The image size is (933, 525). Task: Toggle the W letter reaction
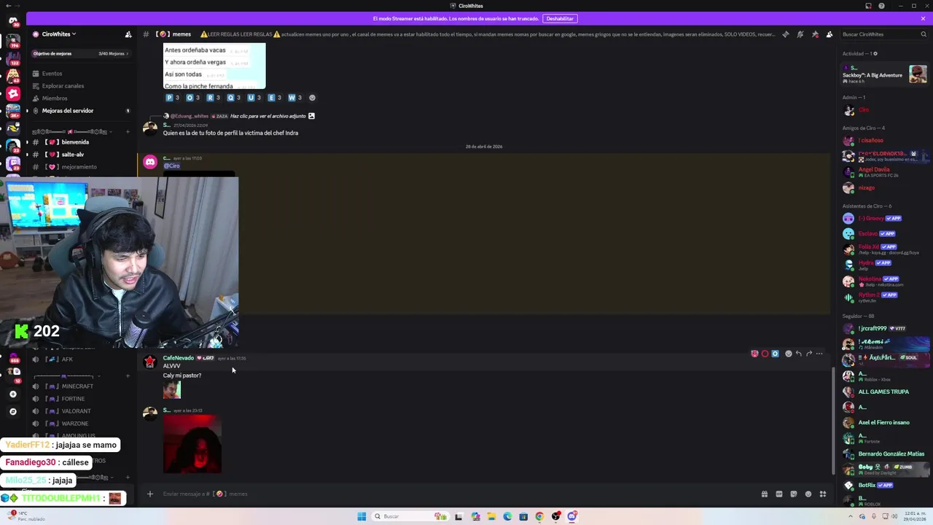point(294,98)
